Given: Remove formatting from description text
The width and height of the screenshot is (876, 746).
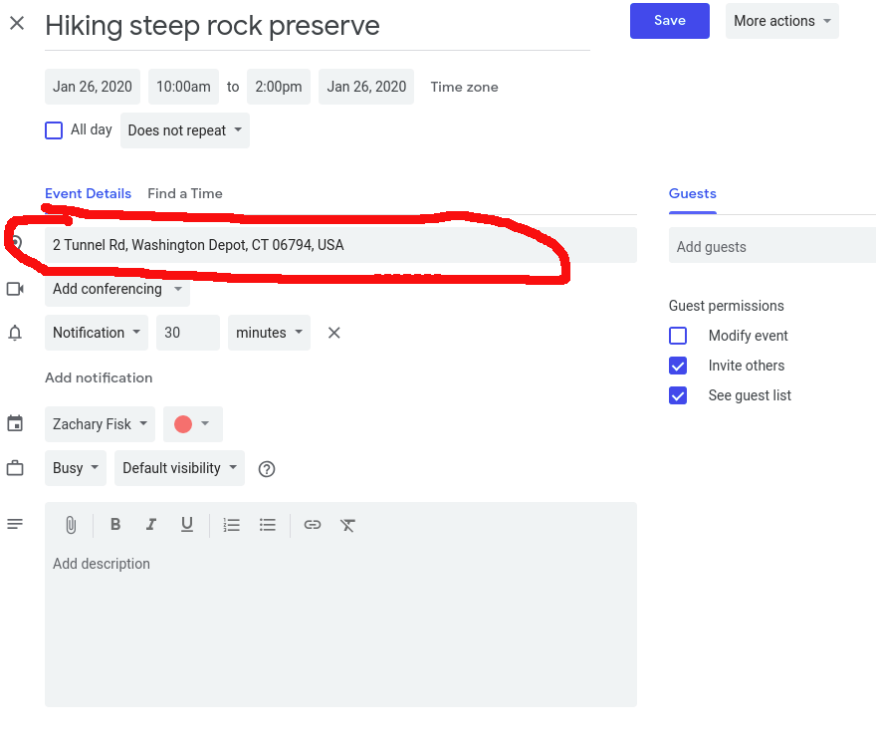Looking at the screenshot, I should [x=347, y=525].
